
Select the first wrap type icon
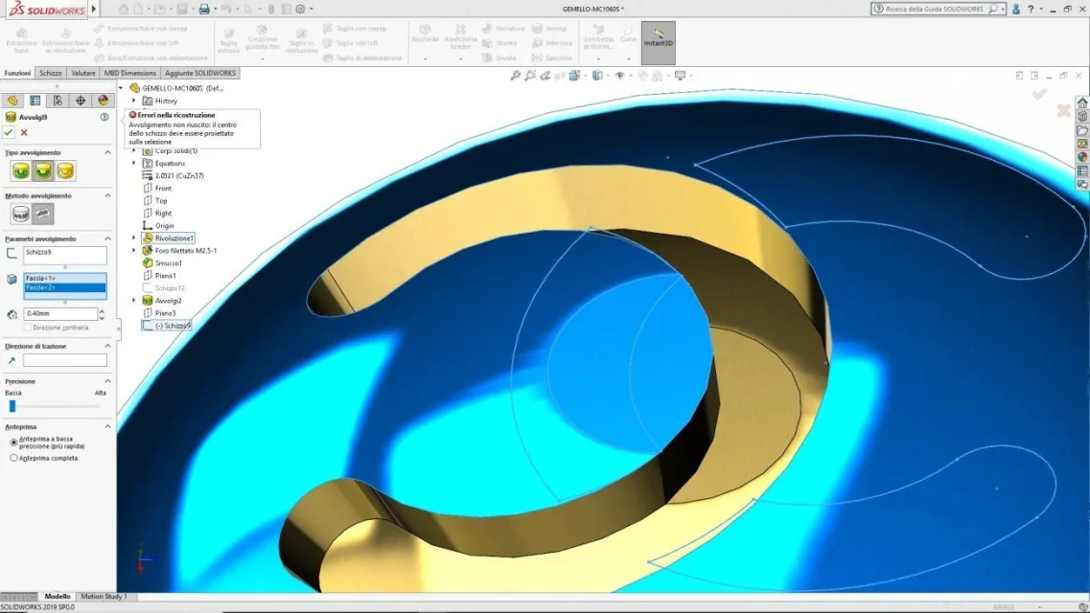pos(20,170)
